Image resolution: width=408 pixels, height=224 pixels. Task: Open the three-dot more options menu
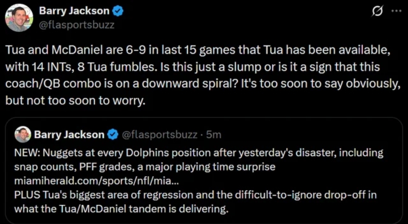pos(397,12)
